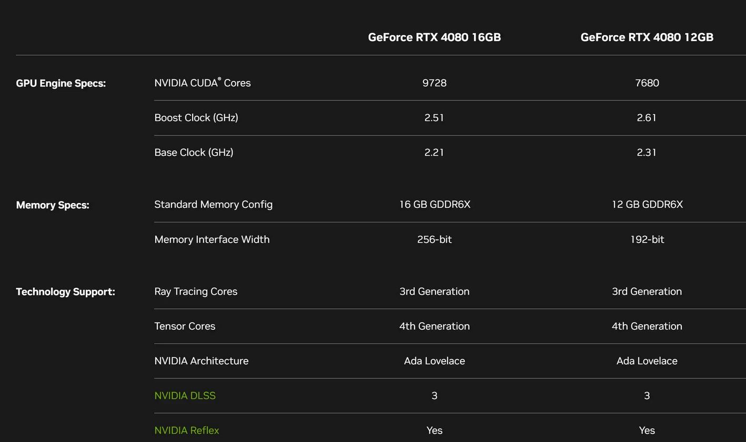Viewport: 746px width, 442px height.
Task: Click DLSS value 3 for 16GB model
Action: pyautogui.click(x=434, y=396)
